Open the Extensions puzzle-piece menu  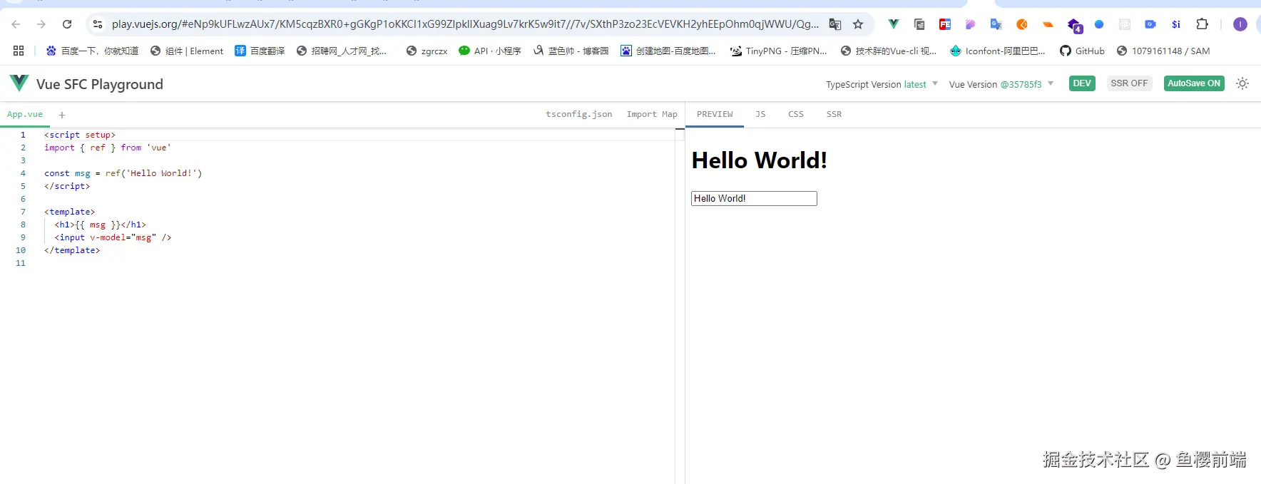[x=1203, y=24]
